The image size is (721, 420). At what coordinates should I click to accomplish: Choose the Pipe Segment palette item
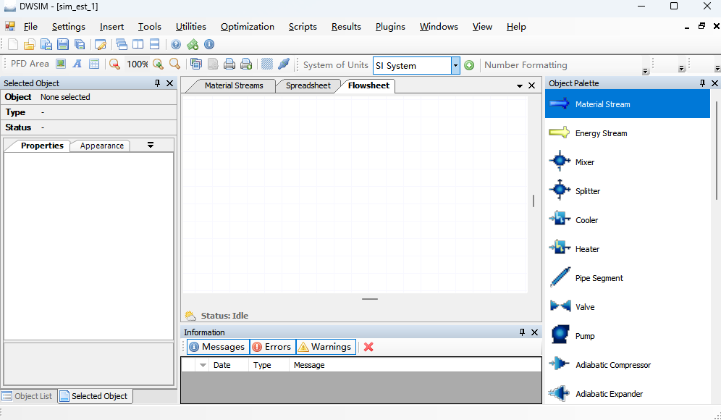[x=599, y=278]
